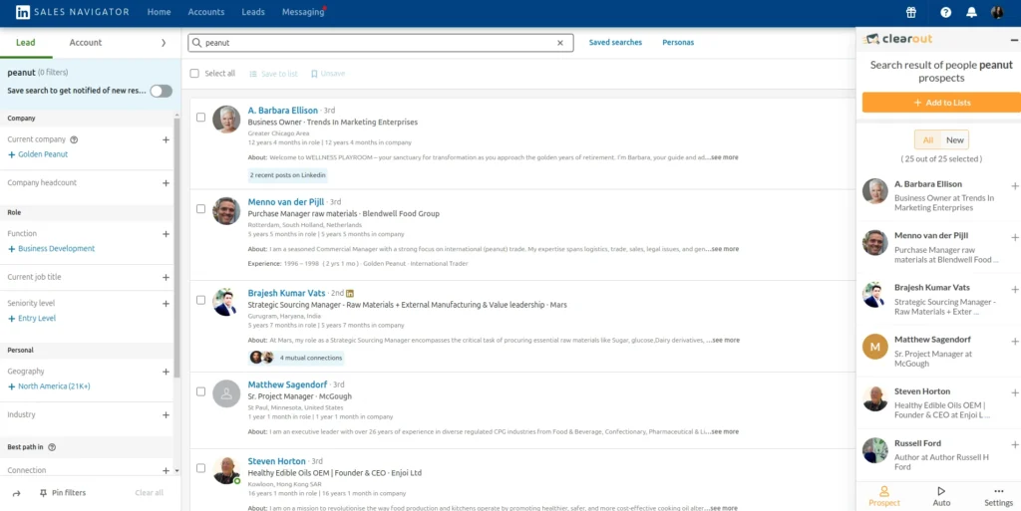
Task: Add North America geography suggestion
Action: click(49, 386)
